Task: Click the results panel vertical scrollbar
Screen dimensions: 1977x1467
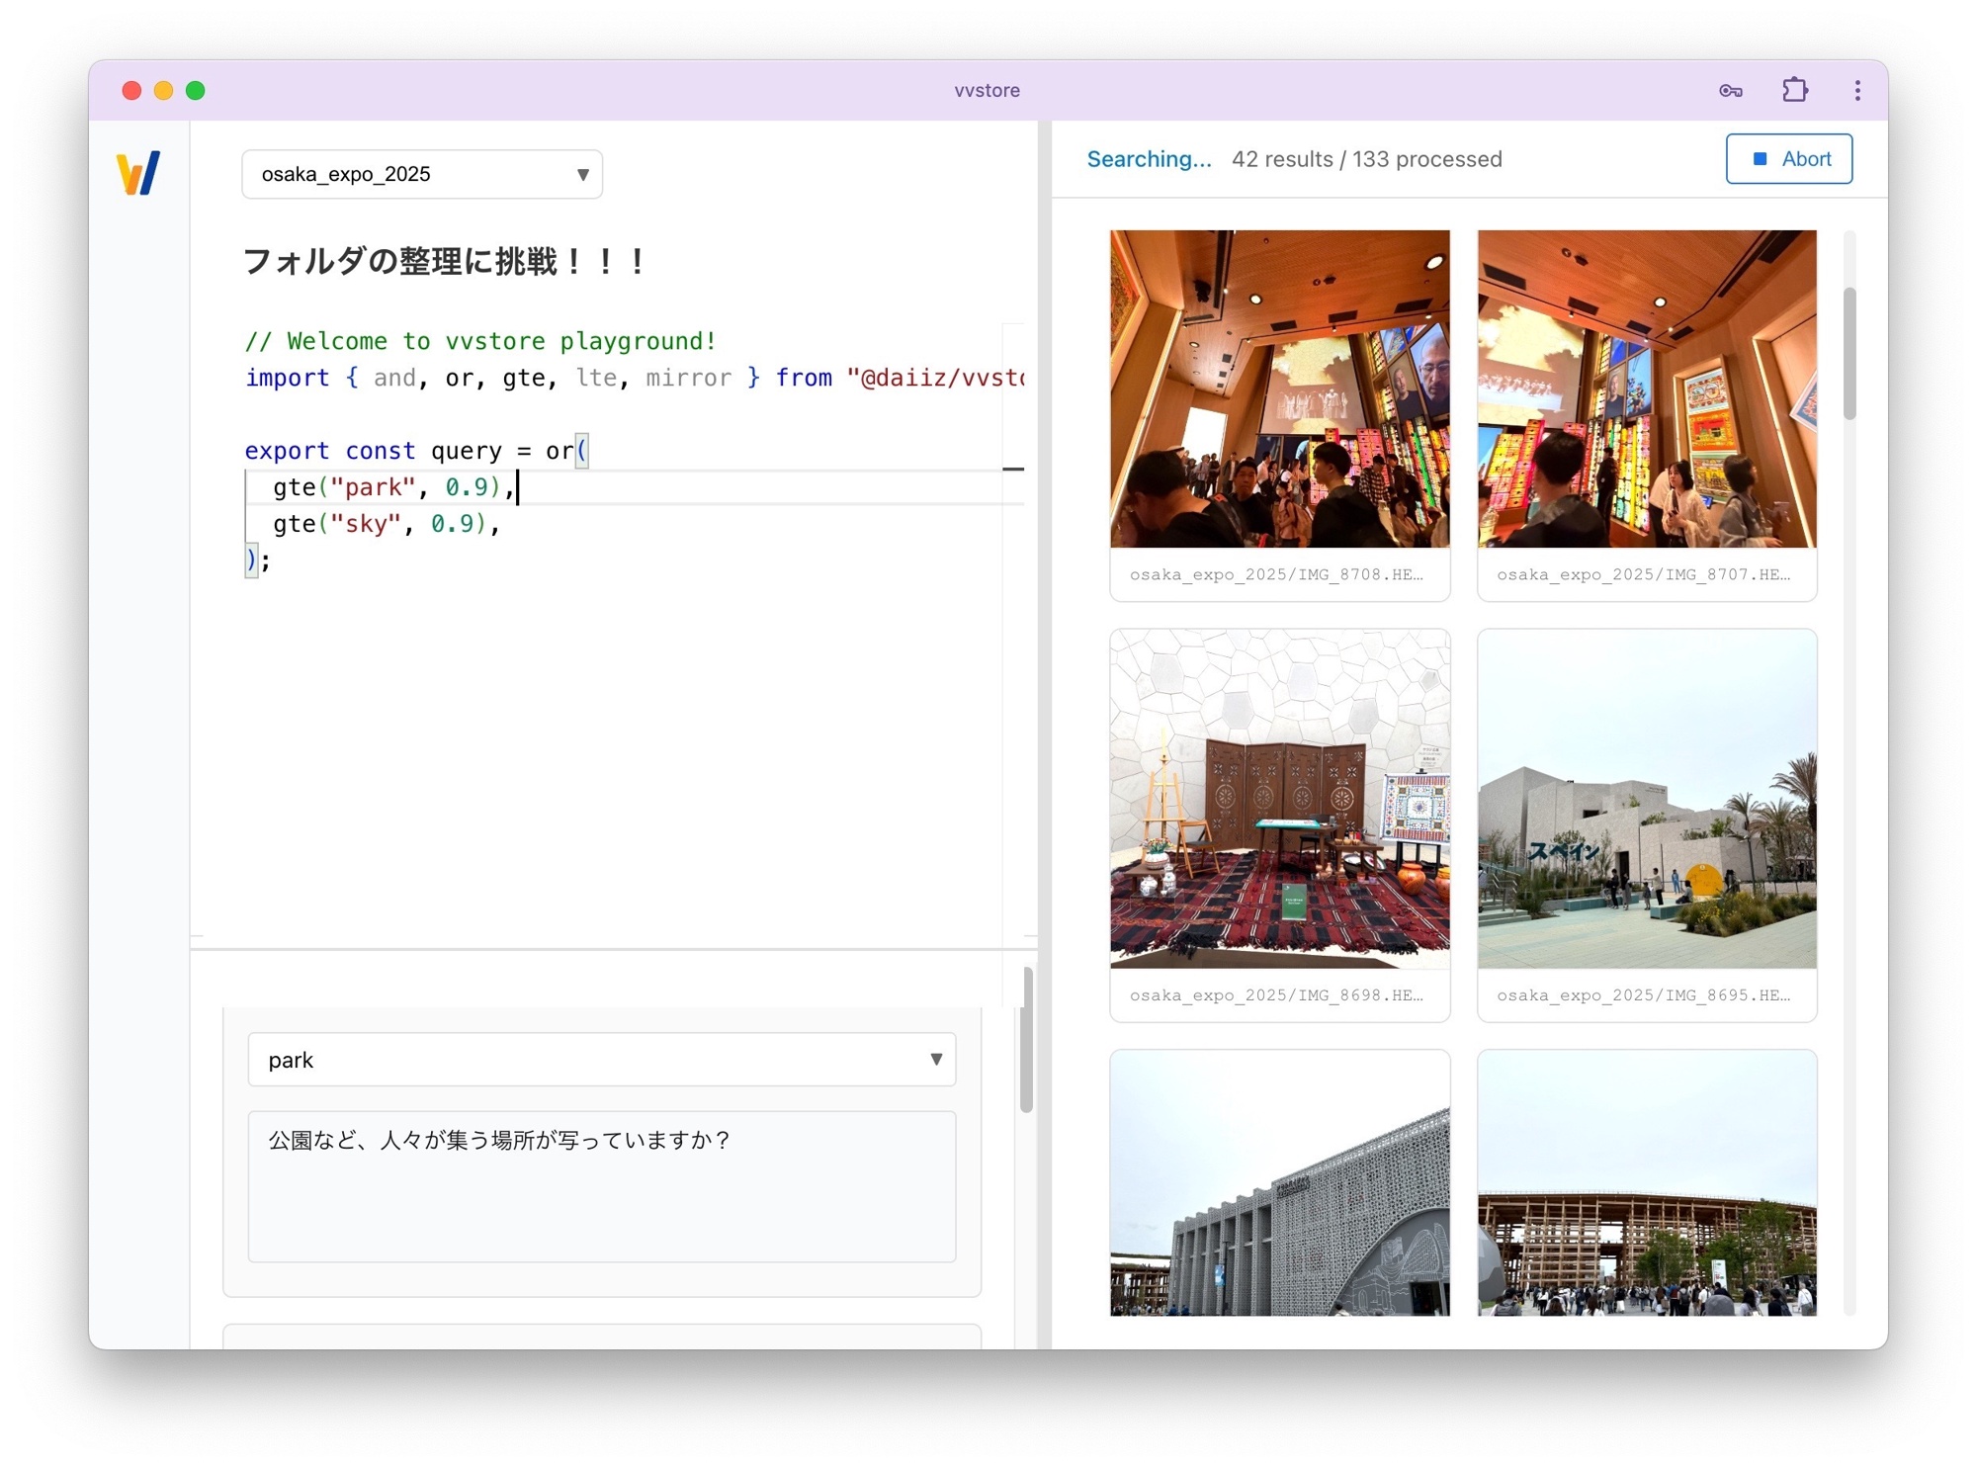Action: coord(1848,353)
